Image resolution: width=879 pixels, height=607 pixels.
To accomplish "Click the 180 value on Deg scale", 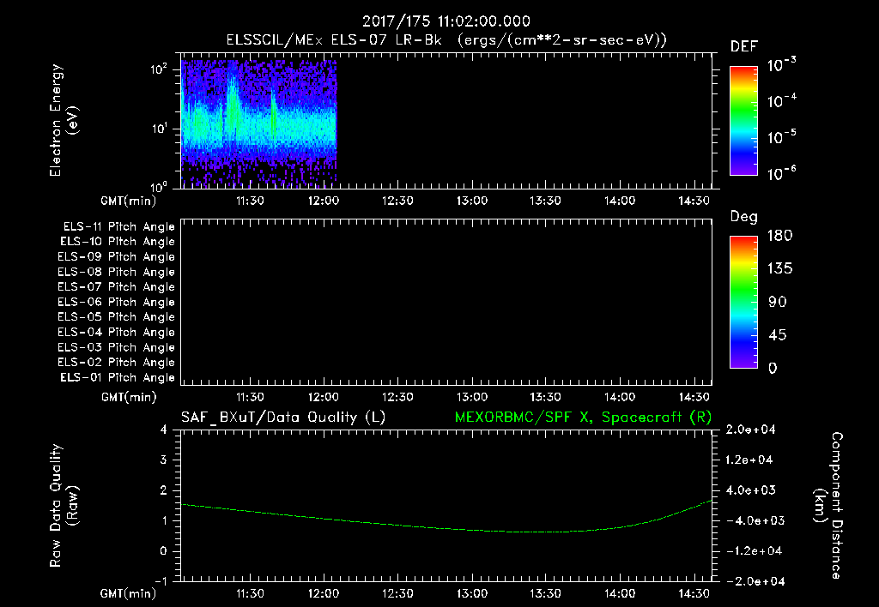I will [x=779, y=235].
